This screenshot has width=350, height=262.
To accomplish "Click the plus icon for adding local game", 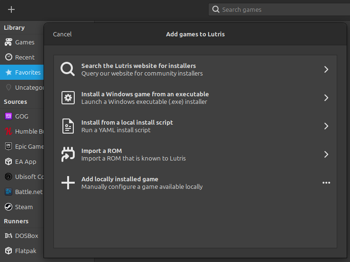I will point(68,183).
